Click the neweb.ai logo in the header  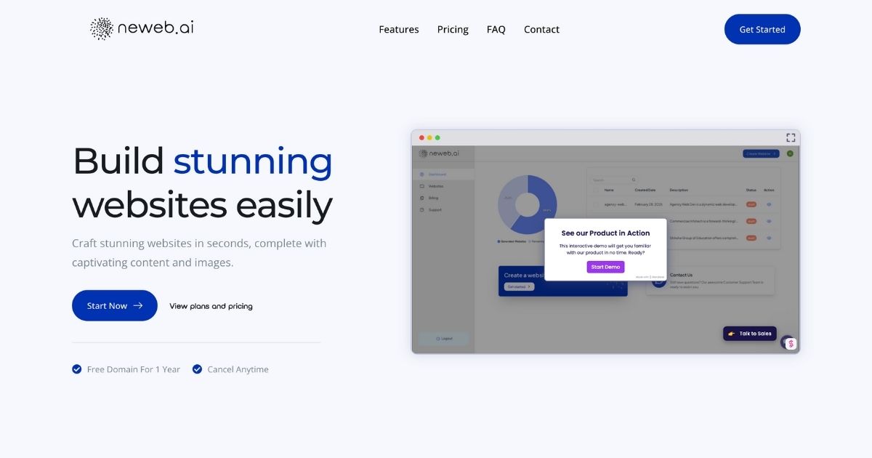tap(142, 28)
